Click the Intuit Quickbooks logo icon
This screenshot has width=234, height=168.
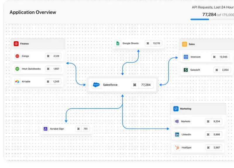point(17,69)
